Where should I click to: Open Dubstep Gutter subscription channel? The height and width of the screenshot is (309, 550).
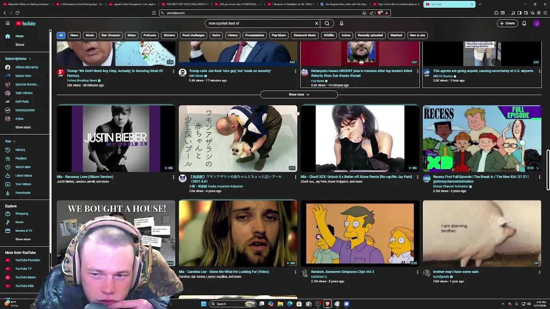(25, 110)
